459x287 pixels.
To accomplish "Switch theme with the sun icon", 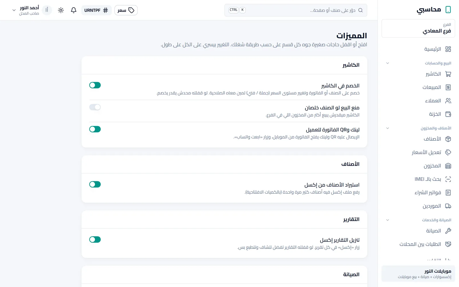I will pos(61,10).
